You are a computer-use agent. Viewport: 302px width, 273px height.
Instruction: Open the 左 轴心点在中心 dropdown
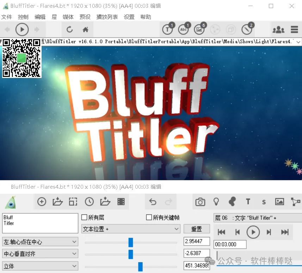click(x=40, y=242)
